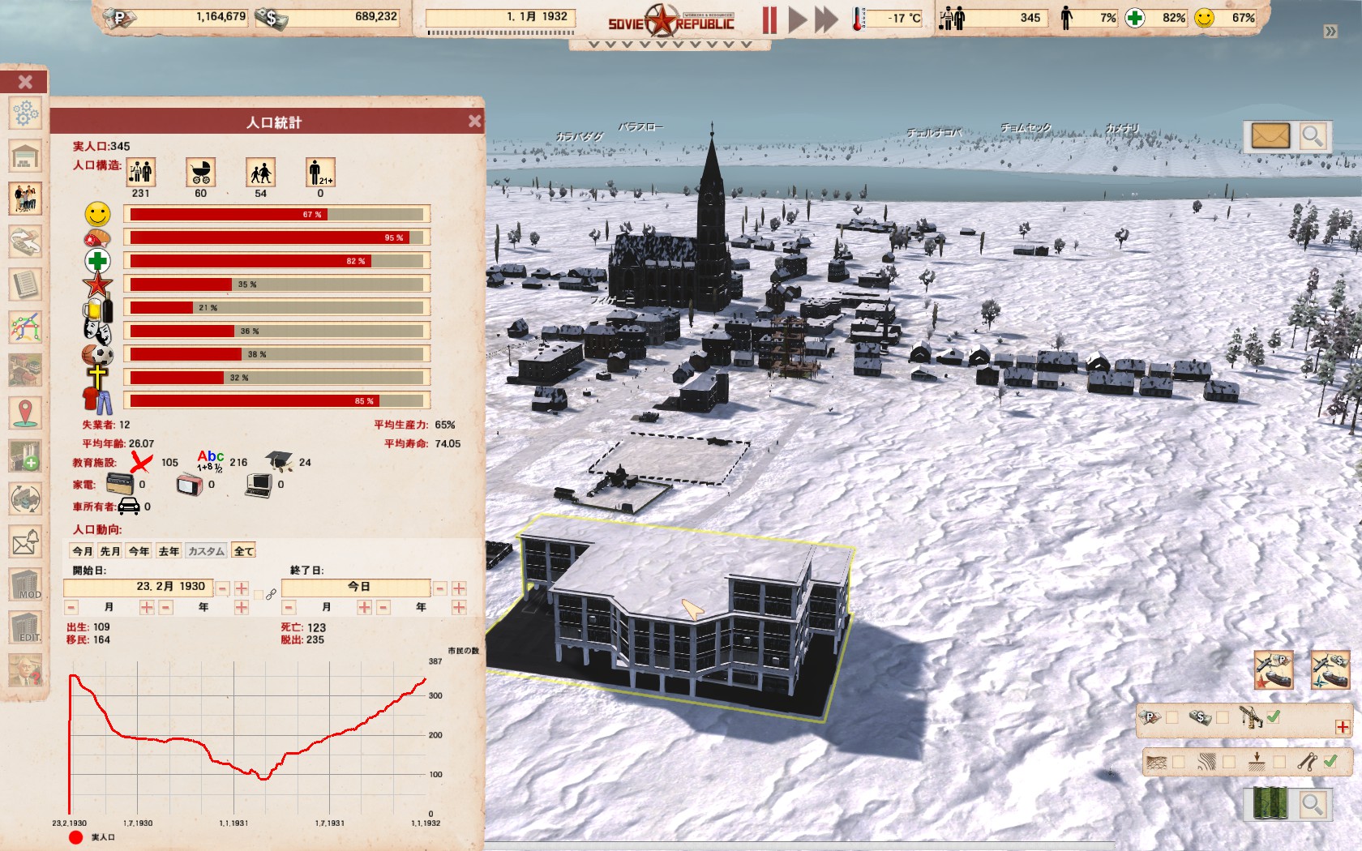The height and width of the screenshot is (851, 1362).
Task: Open the EDIT building icon
Action: tap(25, 627)
